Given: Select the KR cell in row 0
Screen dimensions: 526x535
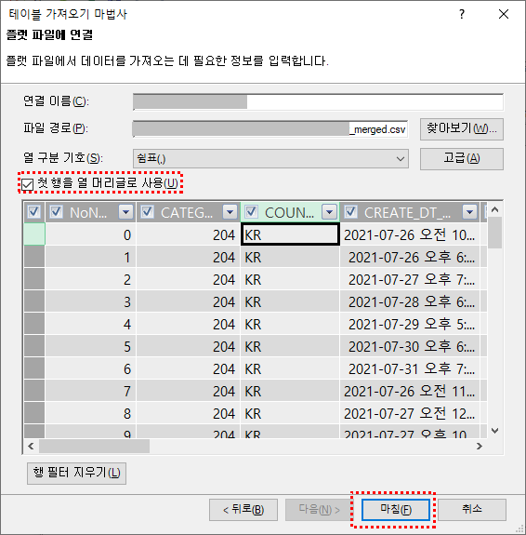Looking at the screenshot, I should click(290, 234).
